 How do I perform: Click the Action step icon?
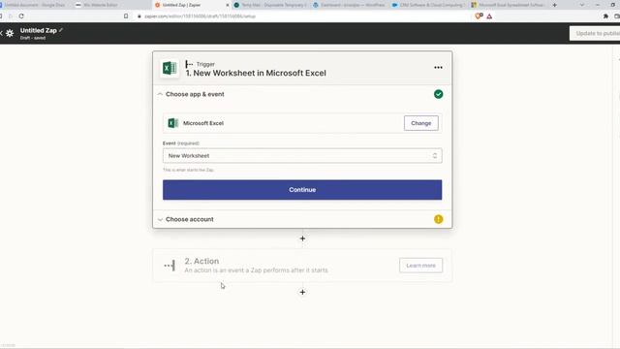pyautogui.click(x=170, y=266)
